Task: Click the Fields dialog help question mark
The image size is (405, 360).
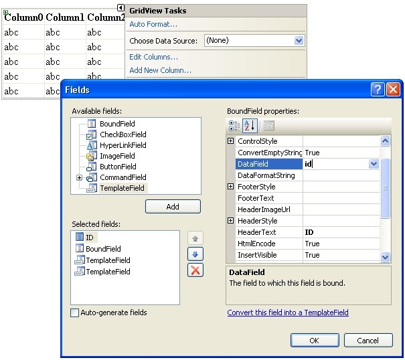Action: [x=378, y=90]
